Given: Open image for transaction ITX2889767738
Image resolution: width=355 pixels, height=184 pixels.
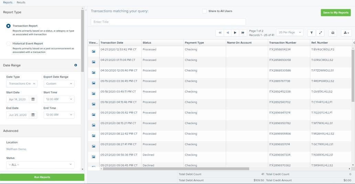Looking at the screenshot, I should pos(93,83).
